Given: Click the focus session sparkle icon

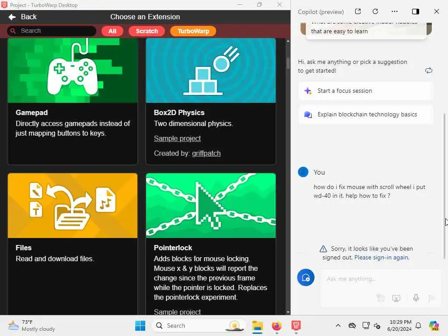Looking at the screenshot, I should click(x=308, y=91).
